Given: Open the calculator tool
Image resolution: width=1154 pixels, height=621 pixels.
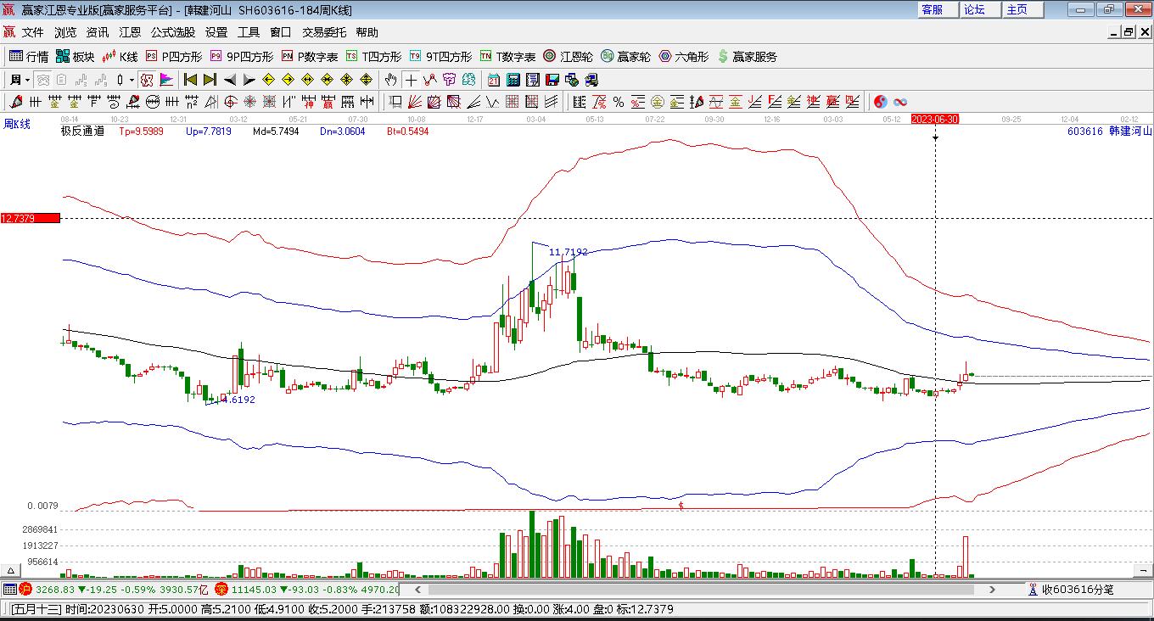Looking at the screenshot, I should coord(513,80).
